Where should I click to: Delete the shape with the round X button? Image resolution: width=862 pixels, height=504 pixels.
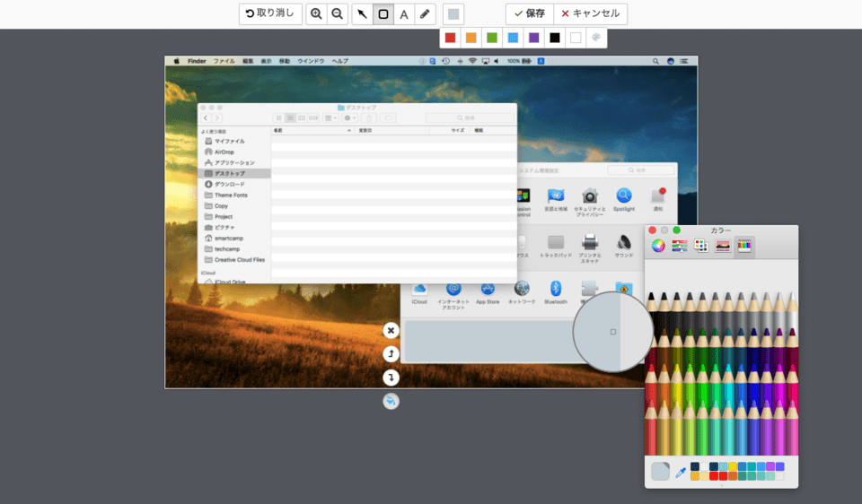(x=391, y=330)
